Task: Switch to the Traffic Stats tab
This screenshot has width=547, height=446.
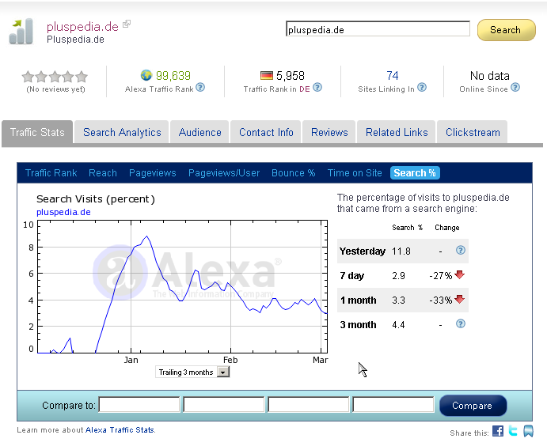Action: (x=37, y=132)
